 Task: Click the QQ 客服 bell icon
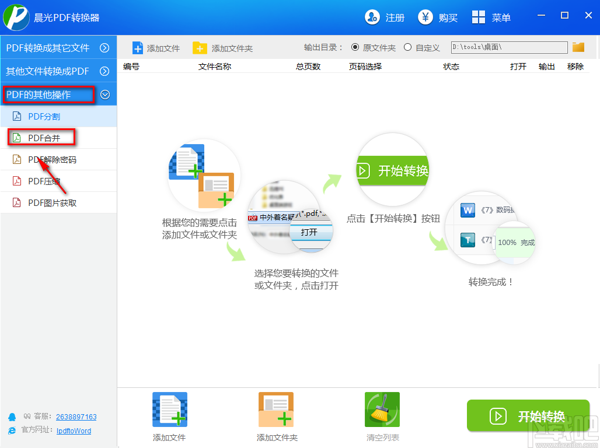coord(12,416)
